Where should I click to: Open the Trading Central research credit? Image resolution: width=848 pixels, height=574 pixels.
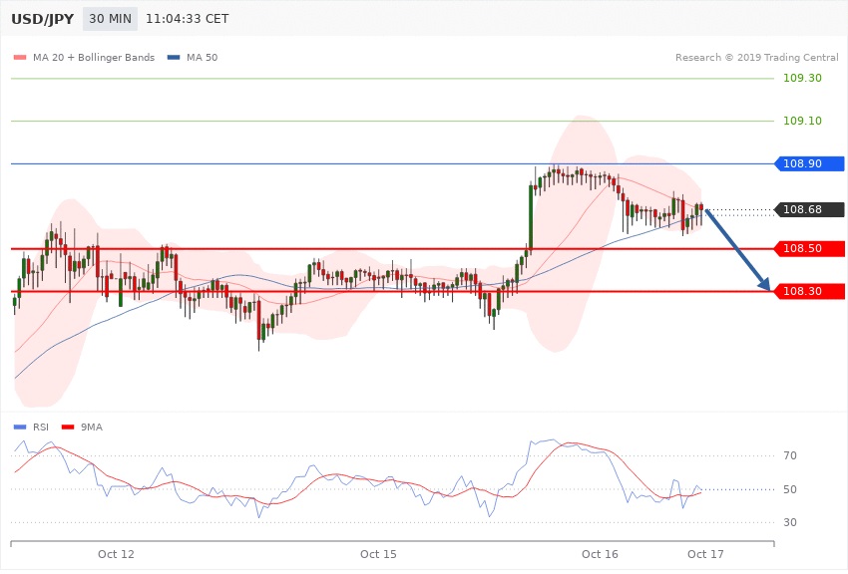757,58
